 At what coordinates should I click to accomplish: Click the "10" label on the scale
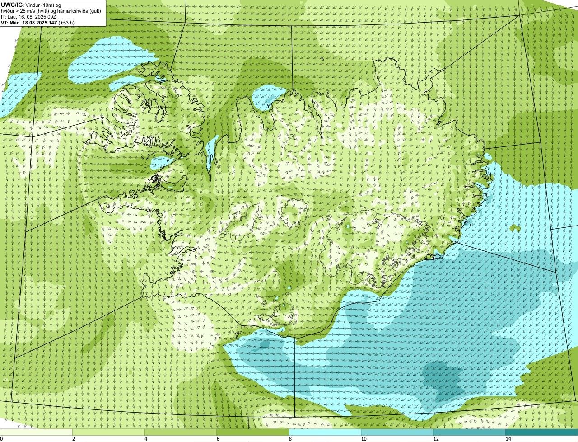pyautogui.click(x=364, y=439)
